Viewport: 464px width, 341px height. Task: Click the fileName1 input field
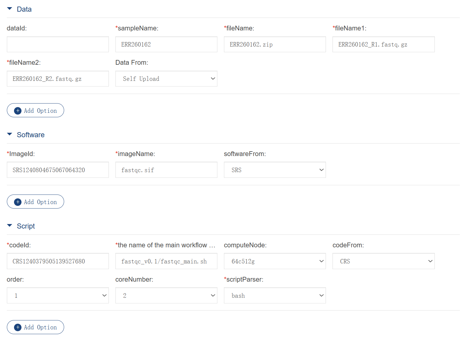point(383,44)
